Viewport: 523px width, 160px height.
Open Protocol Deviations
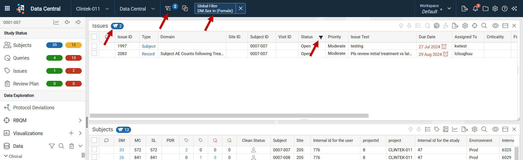pyautogui.click(x=34, y=108)
